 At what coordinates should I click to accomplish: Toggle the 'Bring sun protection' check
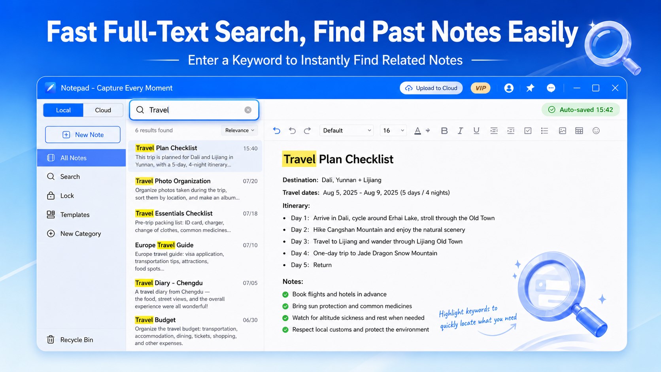click(x=285, y=306)
